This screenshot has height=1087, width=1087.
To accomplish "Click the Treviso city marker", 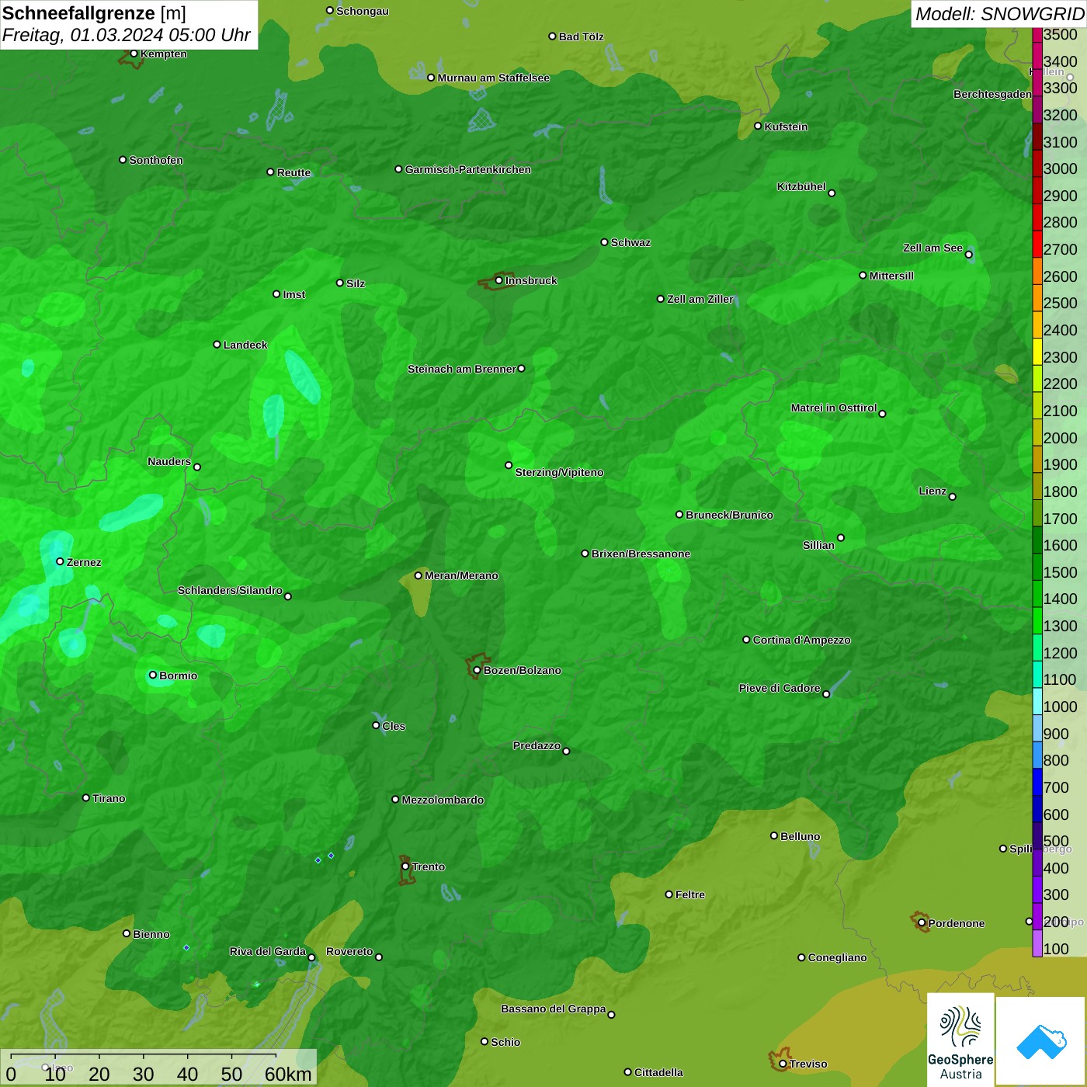I will [x=783, y=1064].
